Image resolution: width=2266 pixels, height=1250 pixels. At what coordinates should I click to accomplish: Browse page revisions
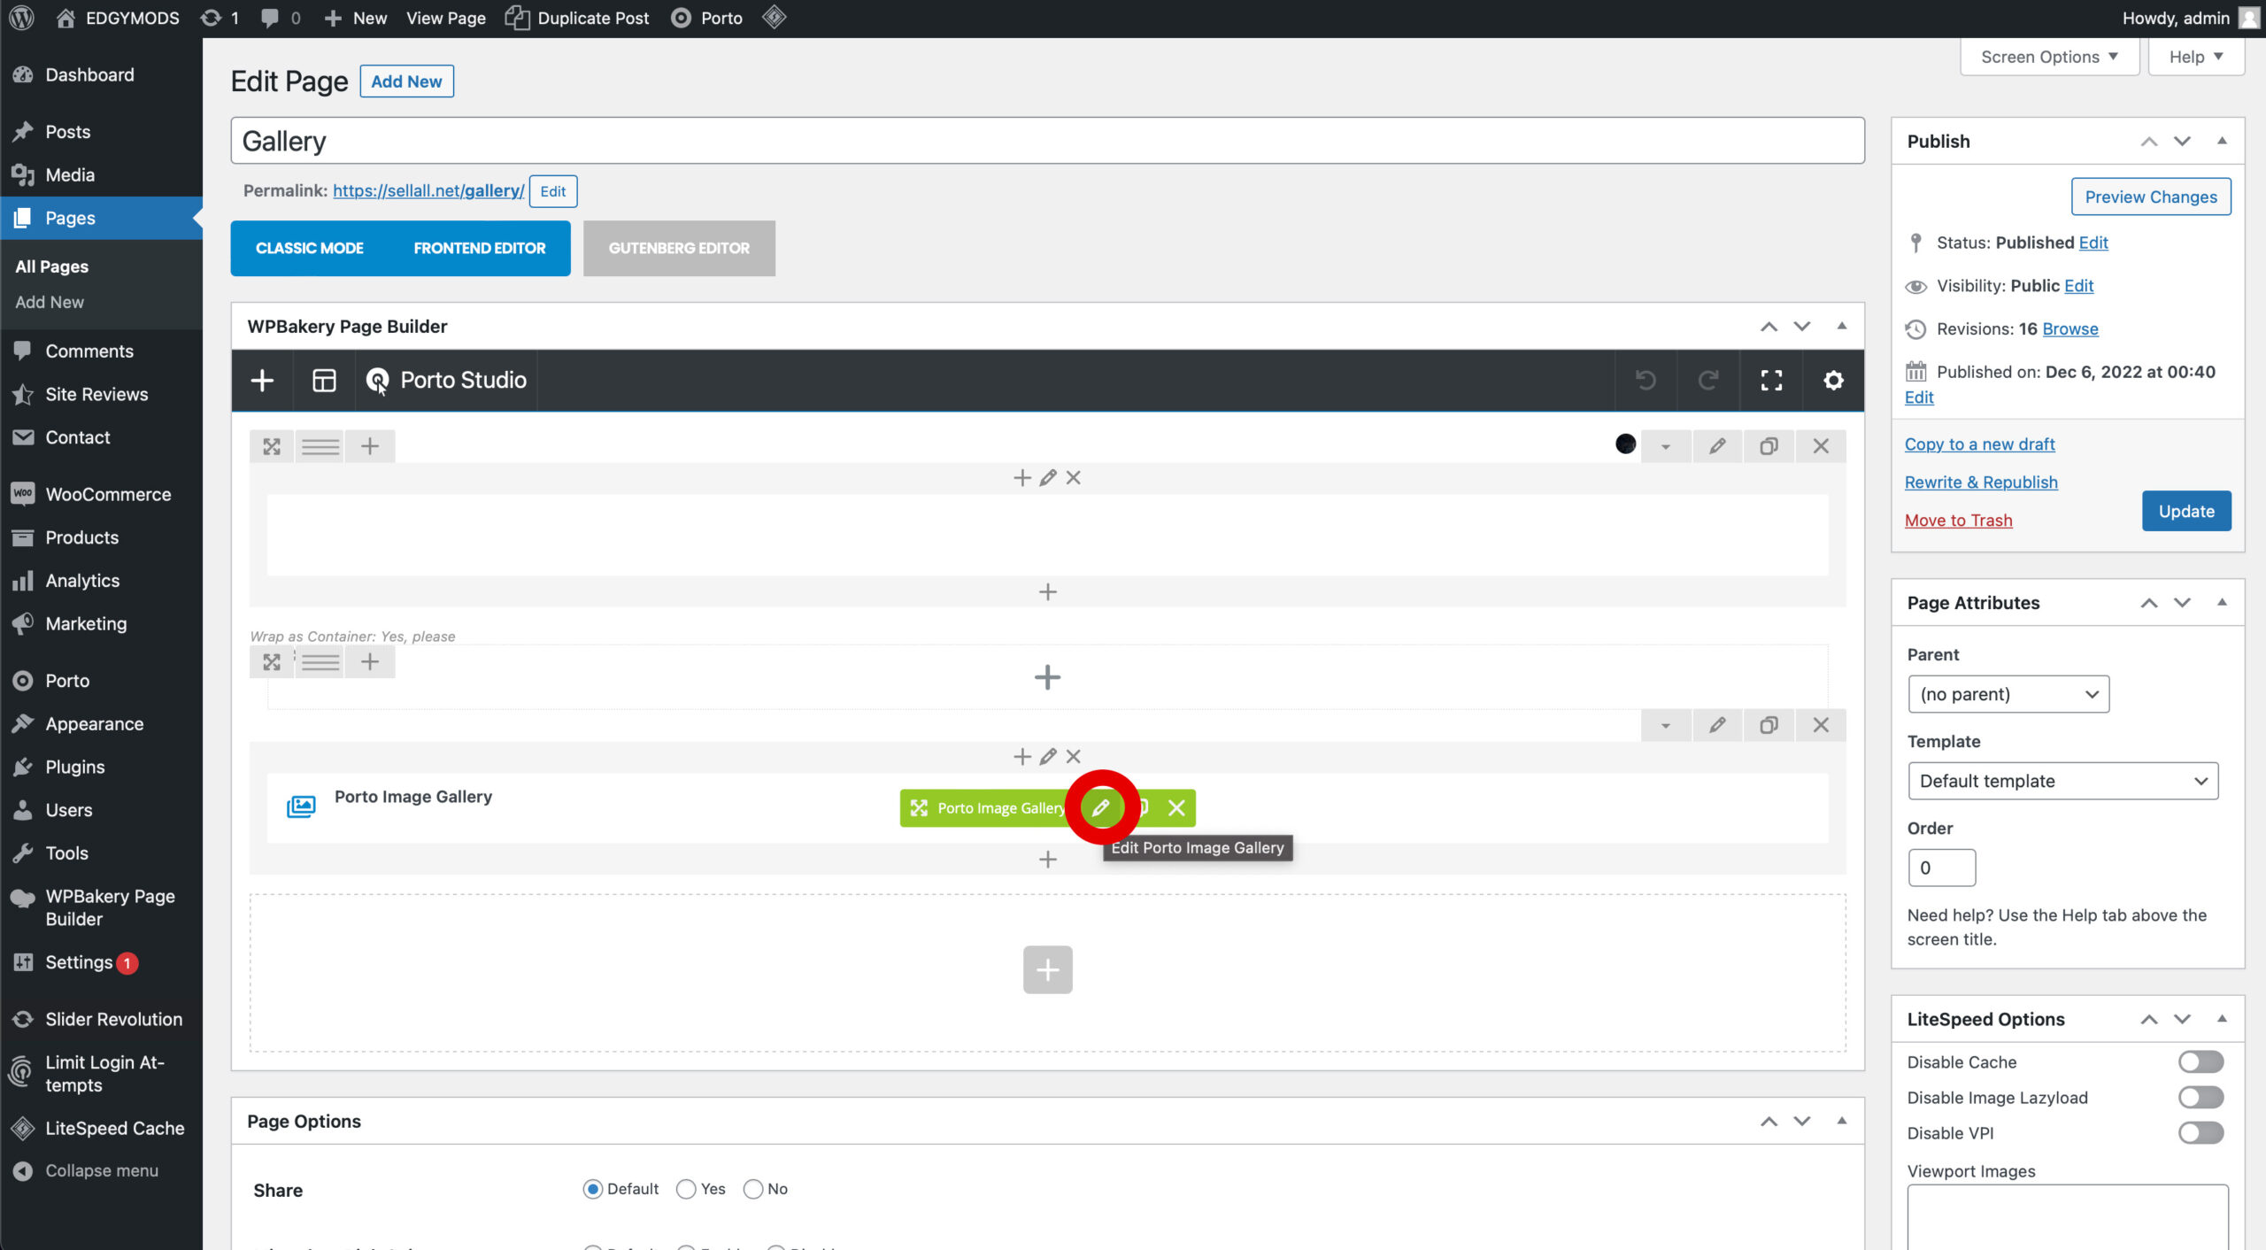pos(2070,328)
